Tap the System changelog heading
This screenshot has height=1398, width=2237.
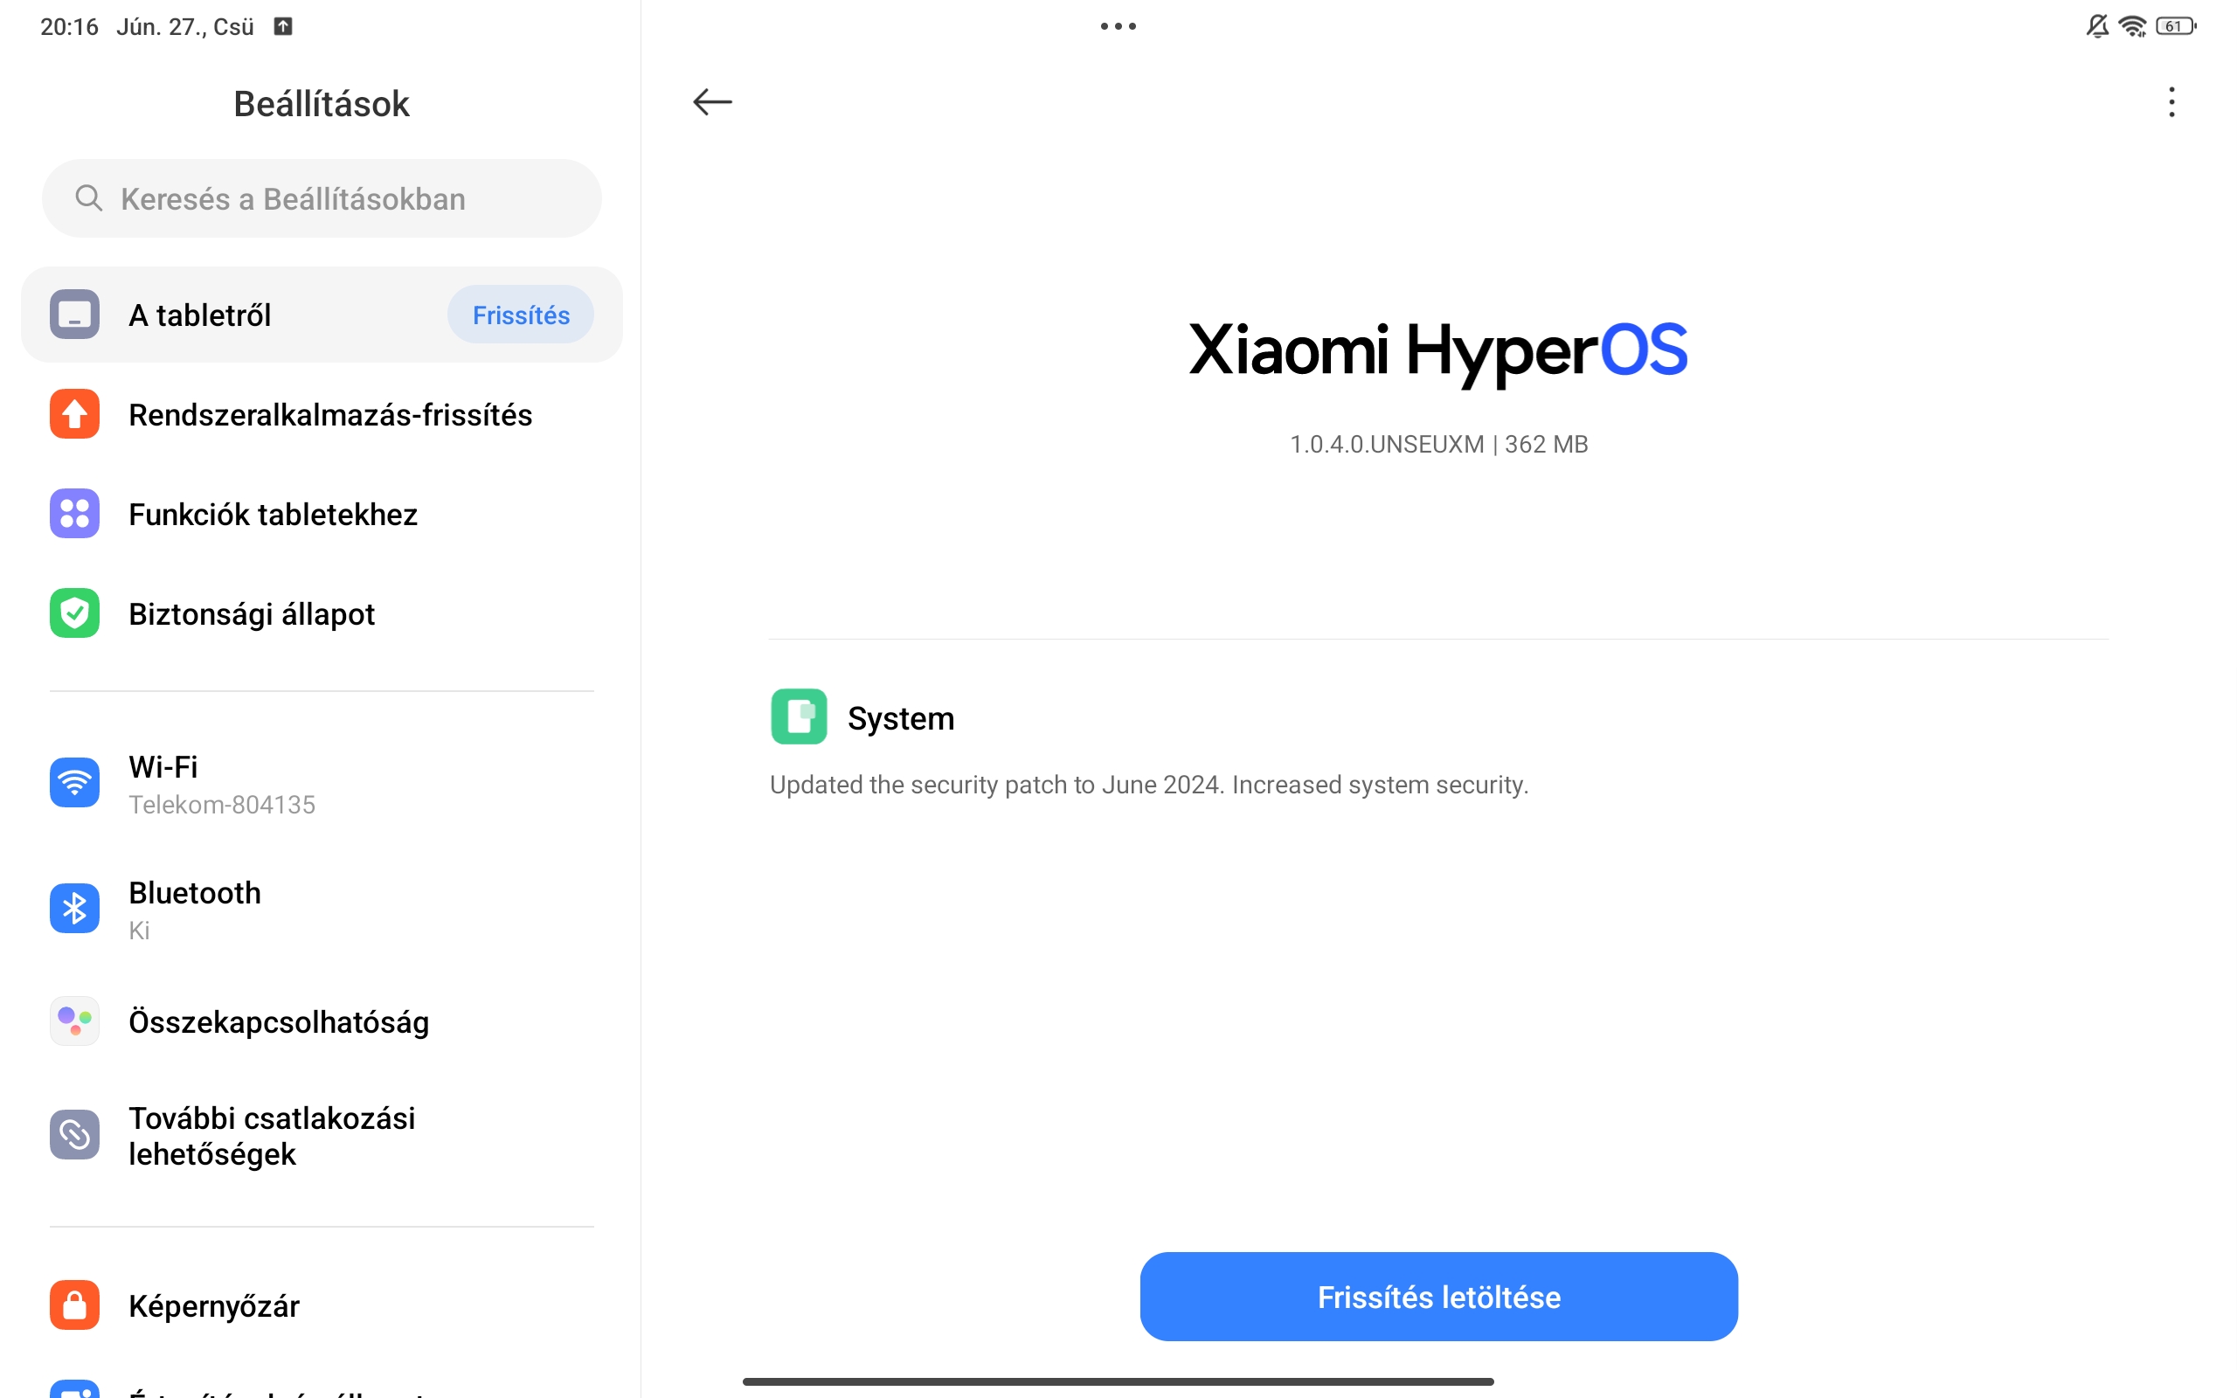[900, 717]
